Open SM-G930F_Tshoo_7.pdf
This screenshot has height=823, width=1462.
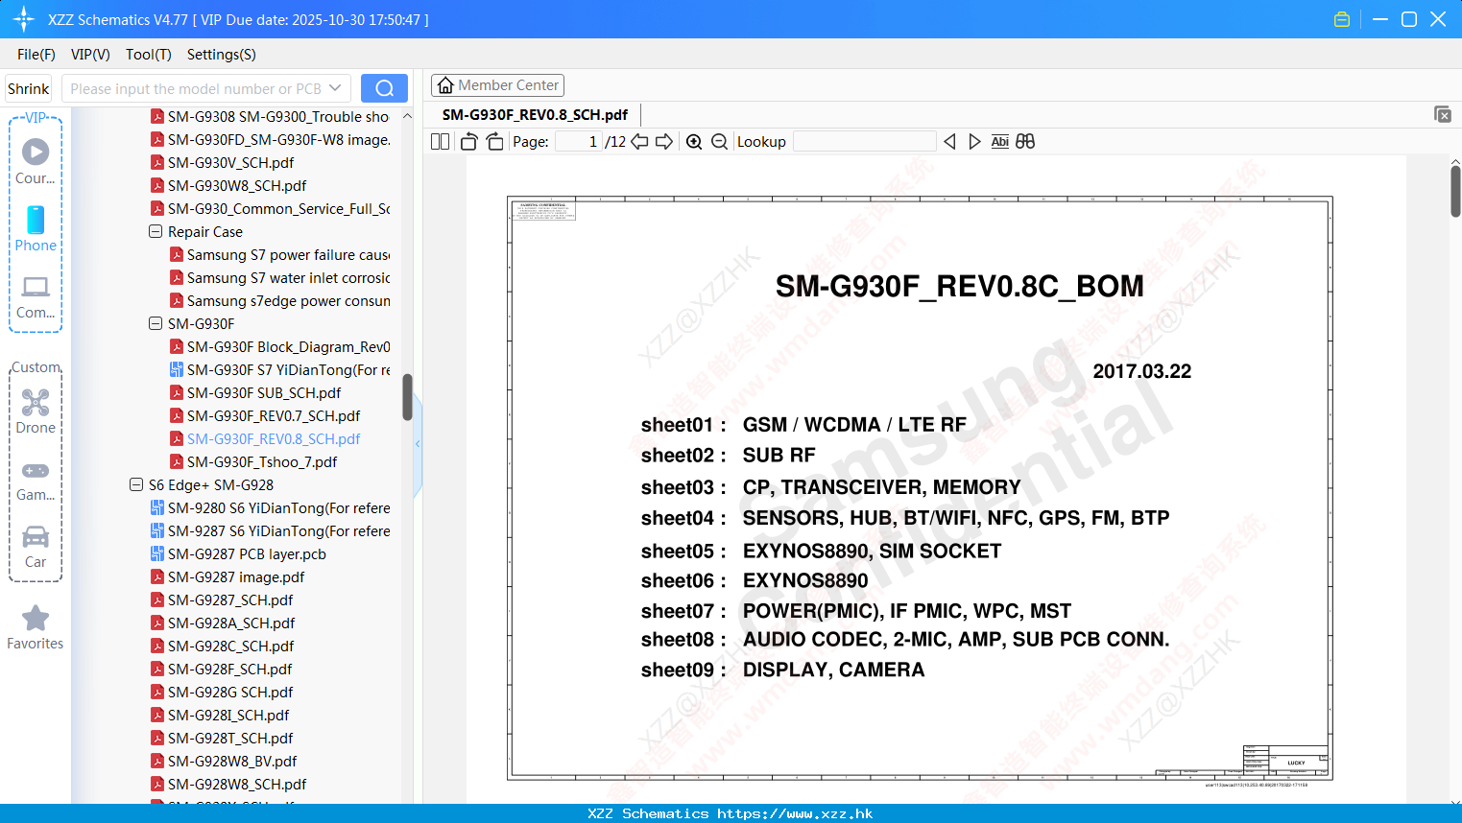tap(253, 462)
